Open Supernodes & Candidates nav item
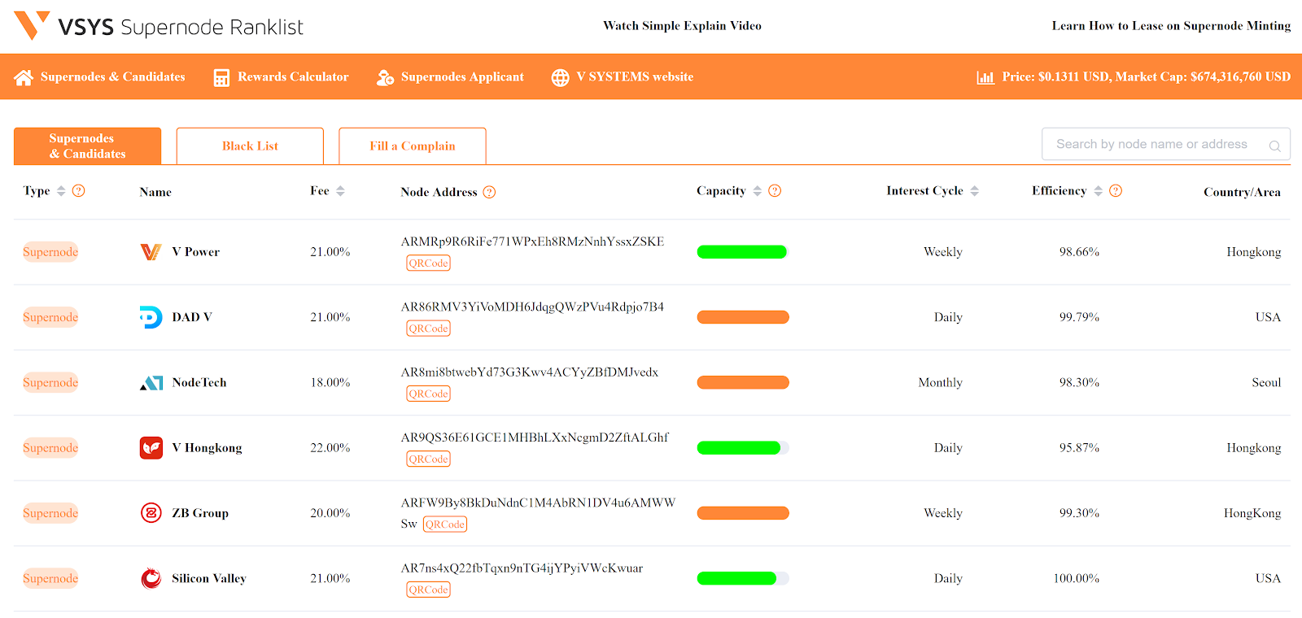Screen dimensions: 1302x618 113,77
